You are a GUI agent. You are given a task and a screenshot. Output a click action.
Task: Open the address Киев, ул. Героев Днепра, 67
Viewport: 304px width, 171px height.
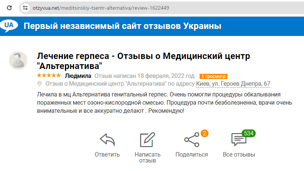click(x=233, y=84)
